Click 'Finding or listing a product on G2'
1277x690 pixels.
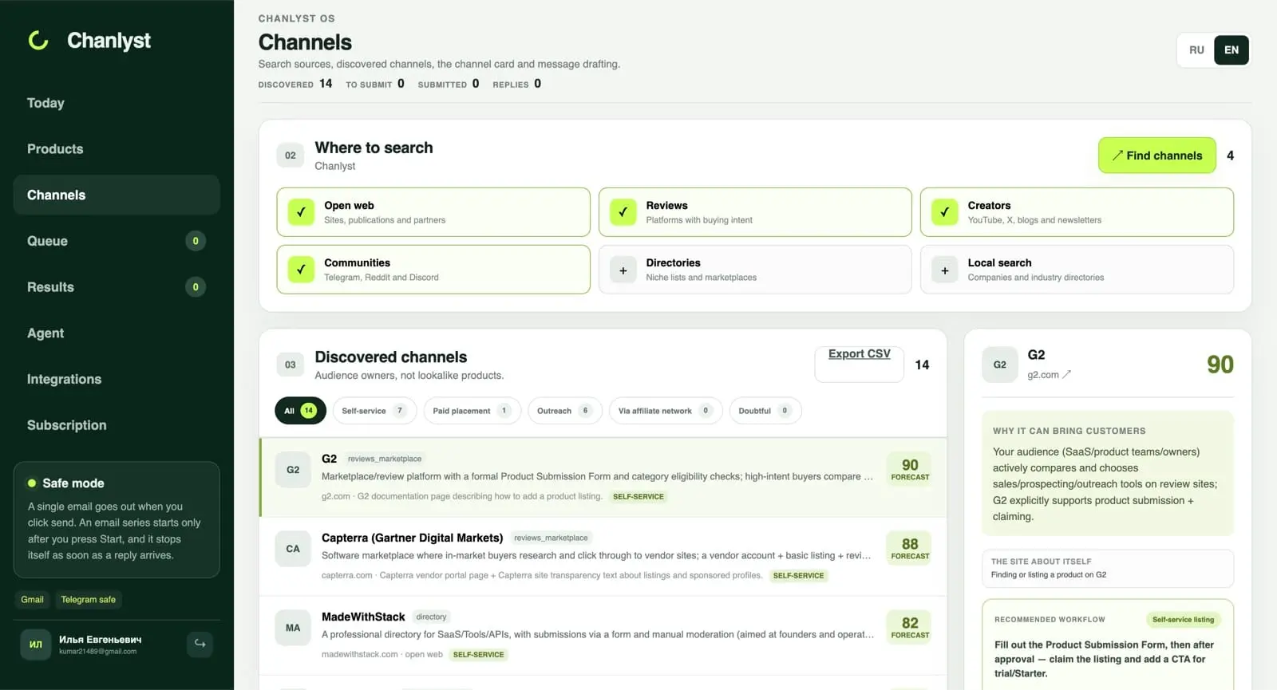1049,574
